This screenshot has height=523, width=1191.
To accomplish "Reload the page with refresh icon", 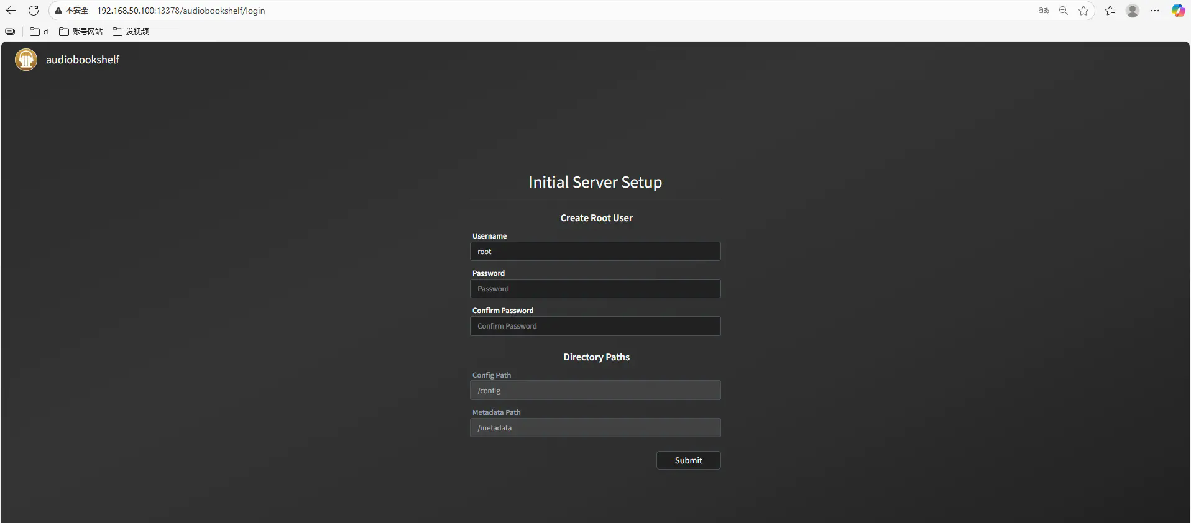I will tap(34, 11).
